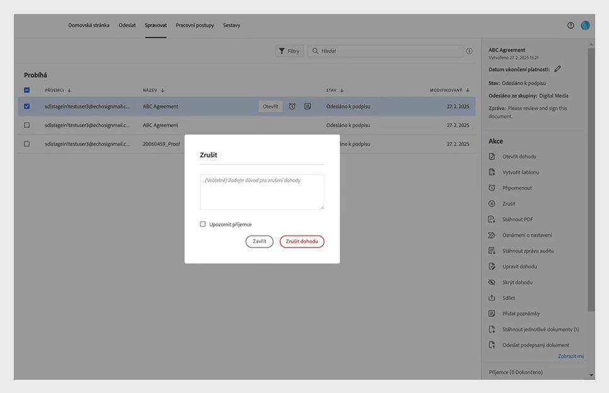Click the scrollbar up arrow in right panel
Screen dimensions: 609x393
click(591, 44)
